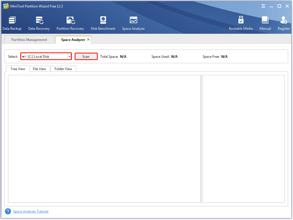Open Partition Recovery wizard
Screen dimensions: 293x220
click(x=70, y=23)
